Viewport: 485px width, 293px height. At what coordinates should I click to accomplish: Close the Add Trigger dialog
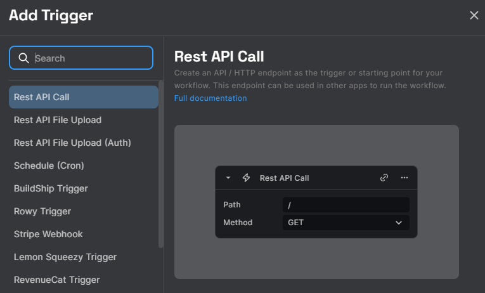point(474,15)
